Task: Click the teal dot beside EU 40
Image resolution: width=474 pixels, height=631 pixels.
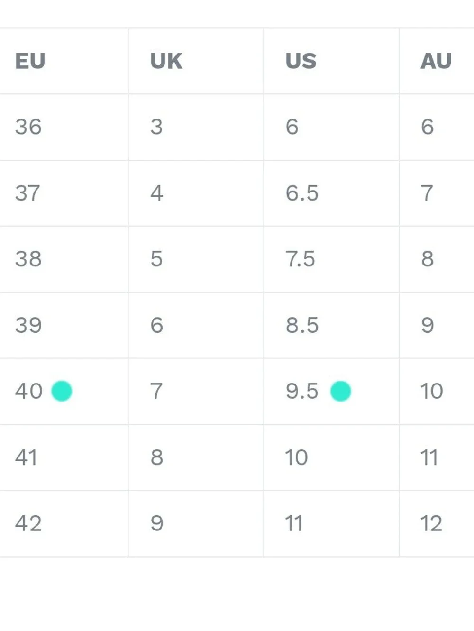Action: (x=62, y=391)
